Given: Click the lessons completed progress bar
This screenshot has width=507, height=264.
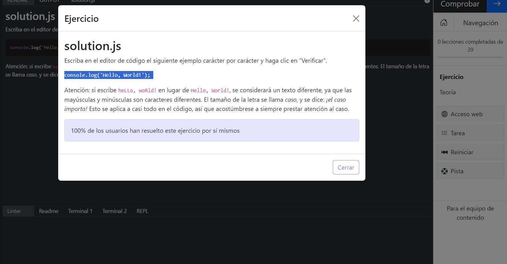Looking at the screenshot, I should click(470, 57).
